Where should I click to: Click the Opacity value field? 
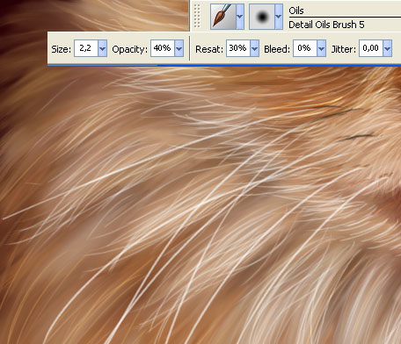coord(163,48)
